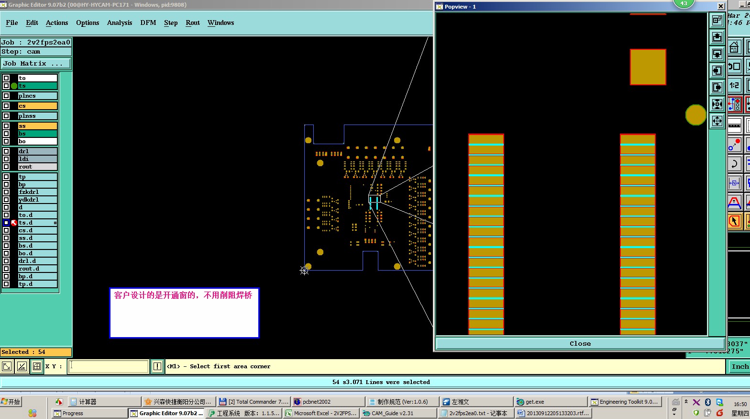Click the 1:2 scale icon

(x=735, y=85)
